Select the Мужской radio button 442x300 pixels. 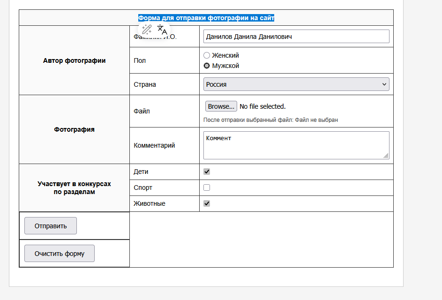(207, 66)
